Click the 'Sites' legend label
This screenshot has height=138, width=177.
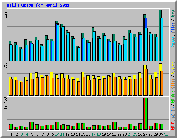coord(173,83)
